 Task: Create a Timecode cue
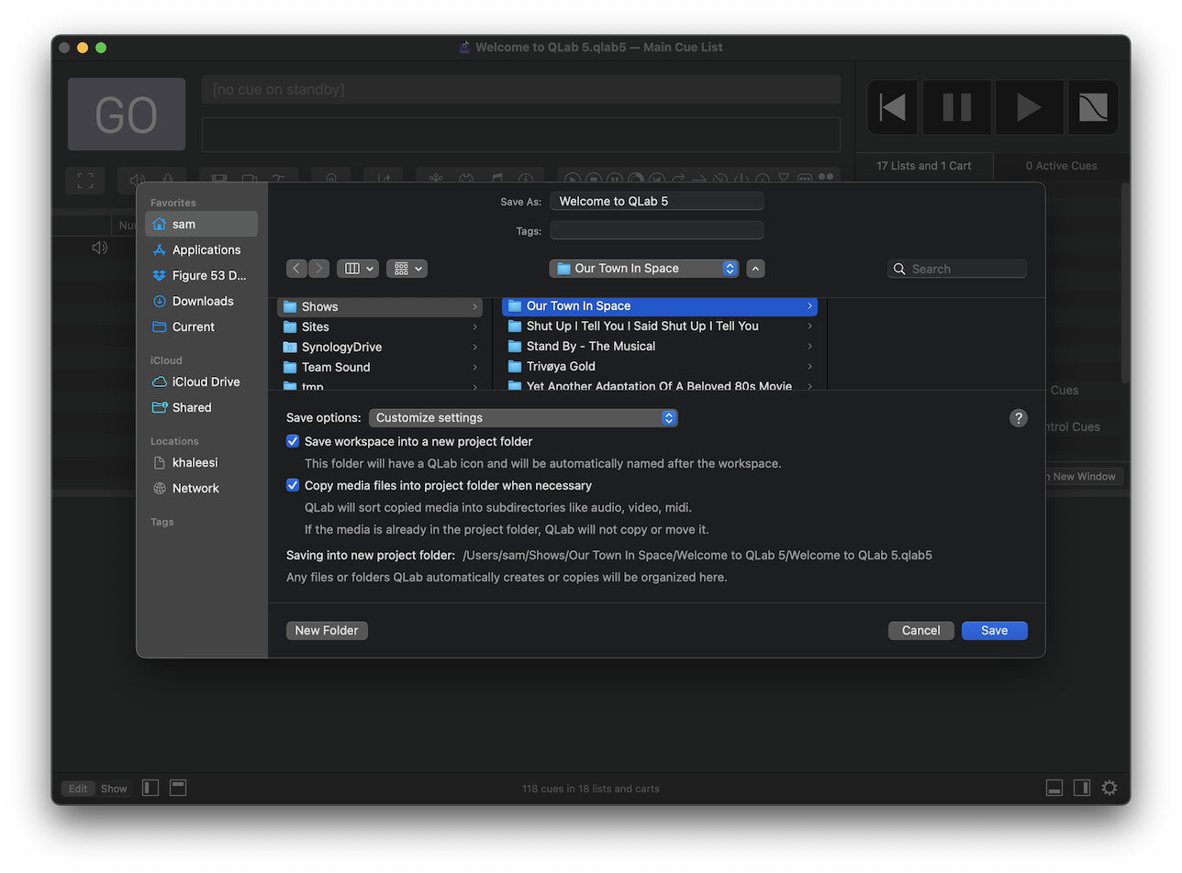(x=524, y=180)
